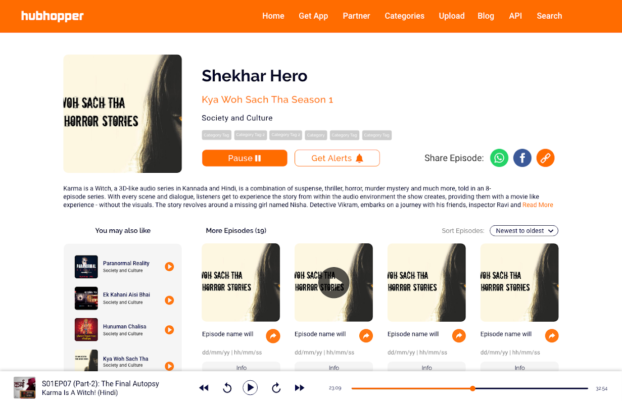The height and width of the screenshot is (404, 622).
Task: Play Hunuman Chalisa from sidebar list
Action: tap(169, 330)
